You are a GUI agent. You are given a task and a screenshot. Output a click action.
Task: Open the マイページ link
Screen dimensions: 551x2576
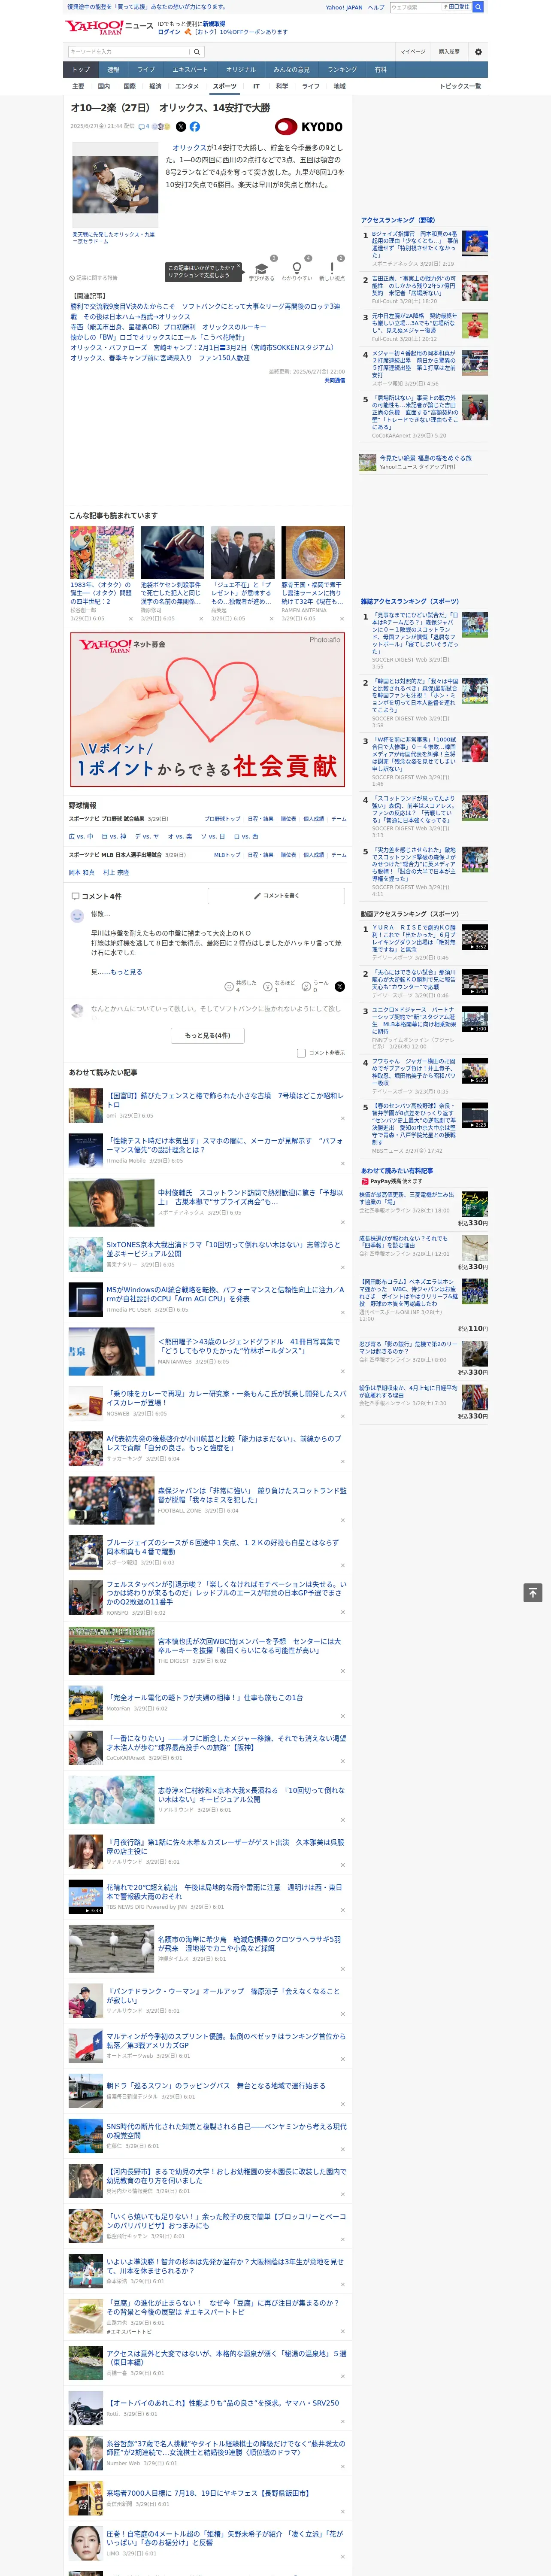(x=413, y=52)
